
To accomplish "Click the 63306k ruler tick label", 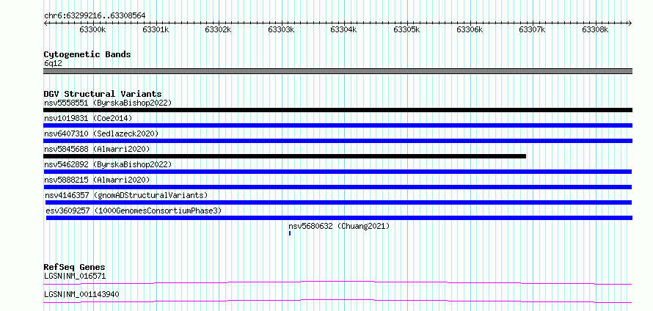I will pyautogui.click(x=470, y=30).
